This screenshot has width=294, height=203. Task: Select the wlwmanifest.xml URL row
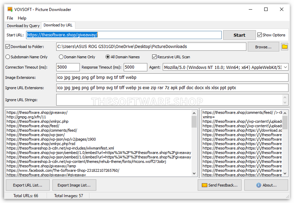[x=60, y=148]
